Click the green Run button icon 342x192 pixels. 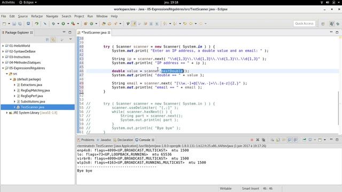click(63, 23)
